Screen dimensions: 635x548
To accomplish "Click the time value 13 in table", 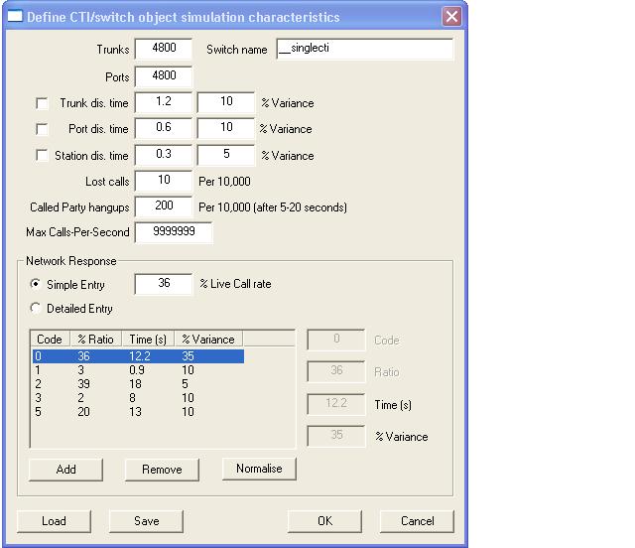I will point(135,412).
